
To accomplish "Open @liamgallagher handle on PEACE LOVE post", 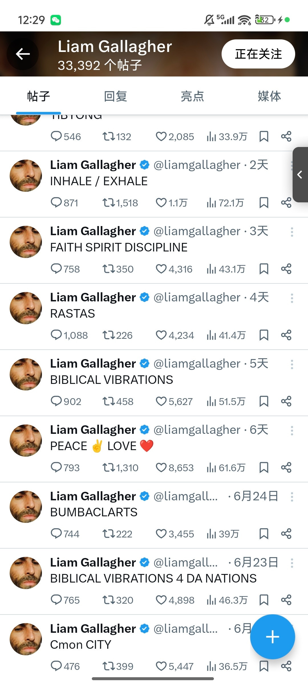I will [x=197, y=430].
